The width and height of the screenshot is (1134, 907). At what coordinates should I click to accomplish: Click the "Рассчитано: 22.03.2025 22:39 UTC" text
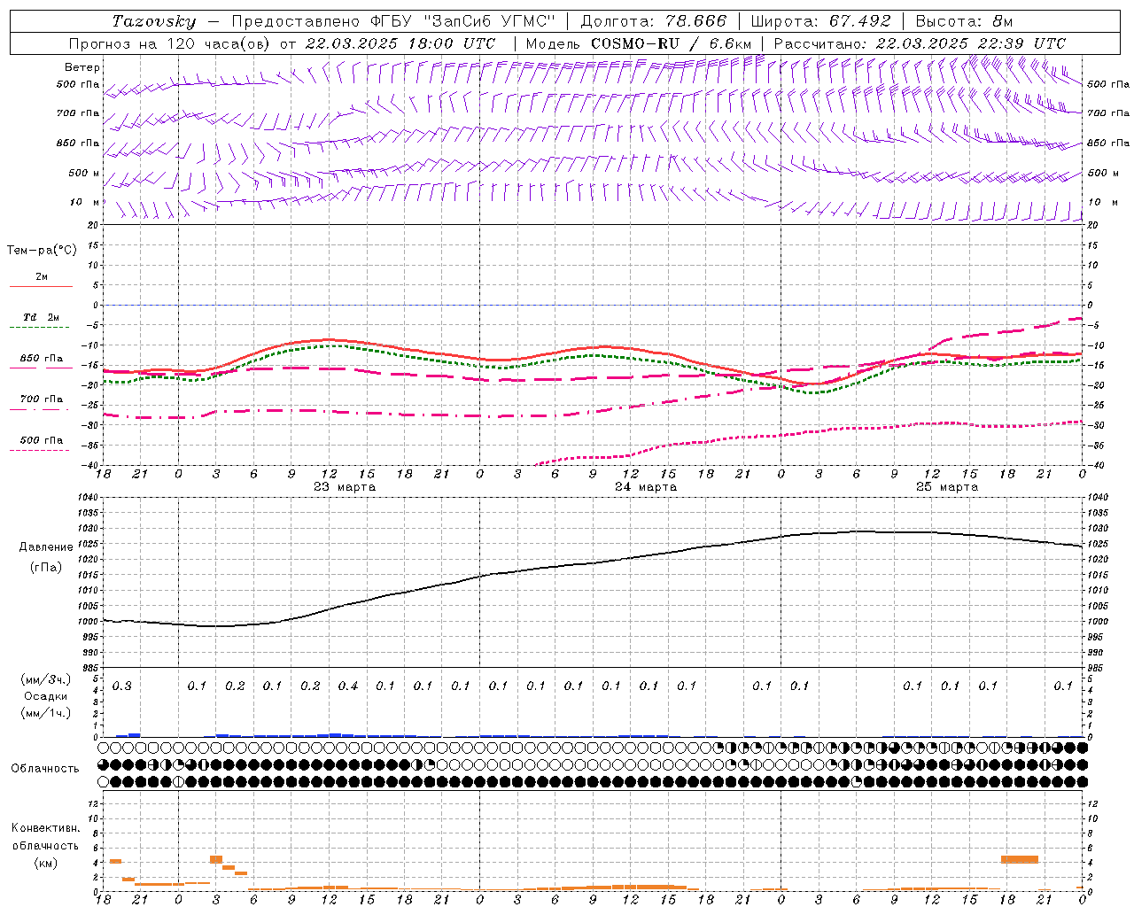click(x=920, y=43)
